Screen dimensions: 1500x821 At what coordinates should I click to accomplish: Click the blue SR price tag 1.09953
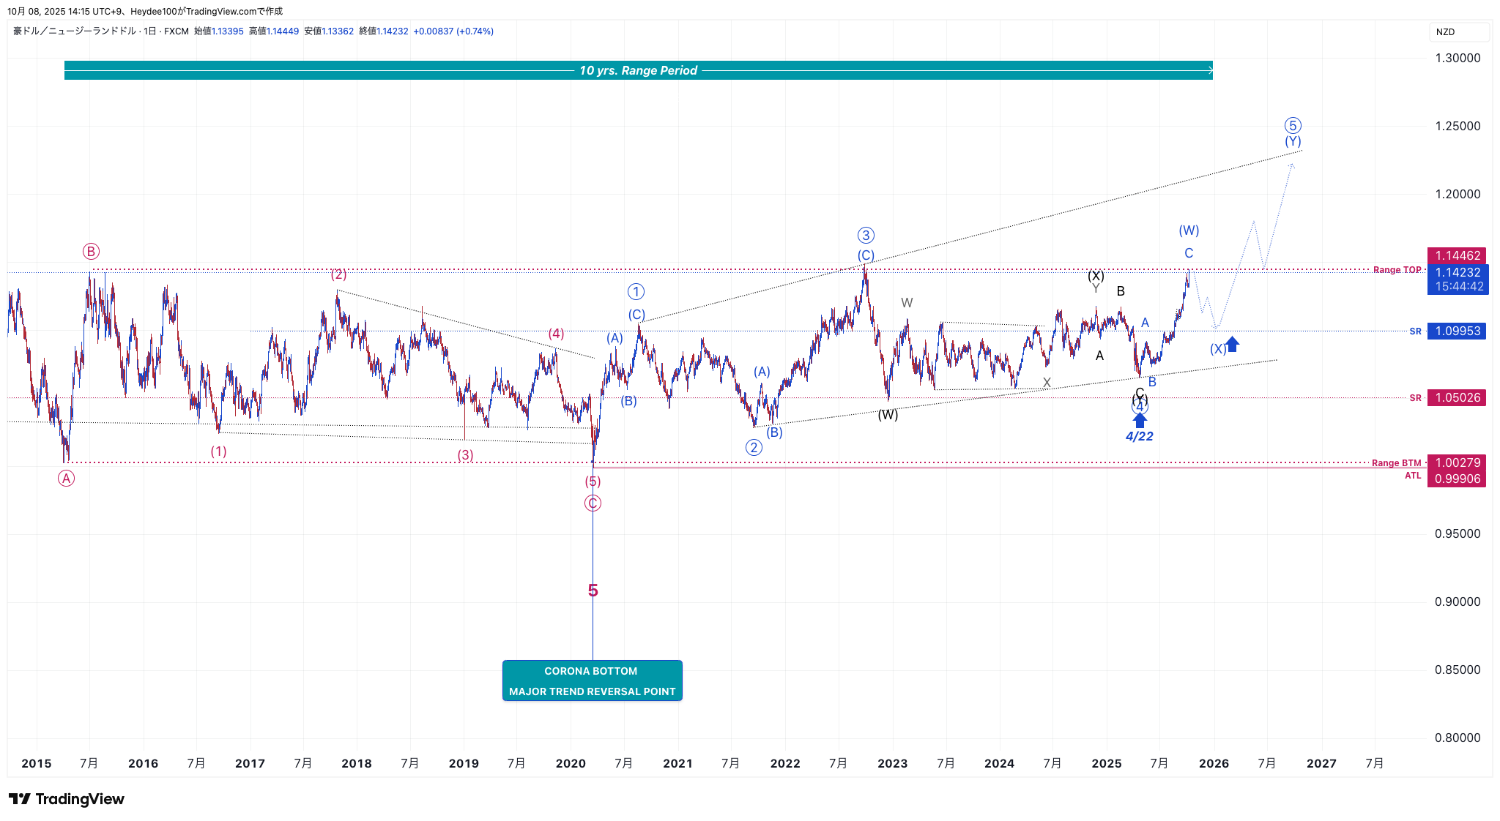[1457, 331]
